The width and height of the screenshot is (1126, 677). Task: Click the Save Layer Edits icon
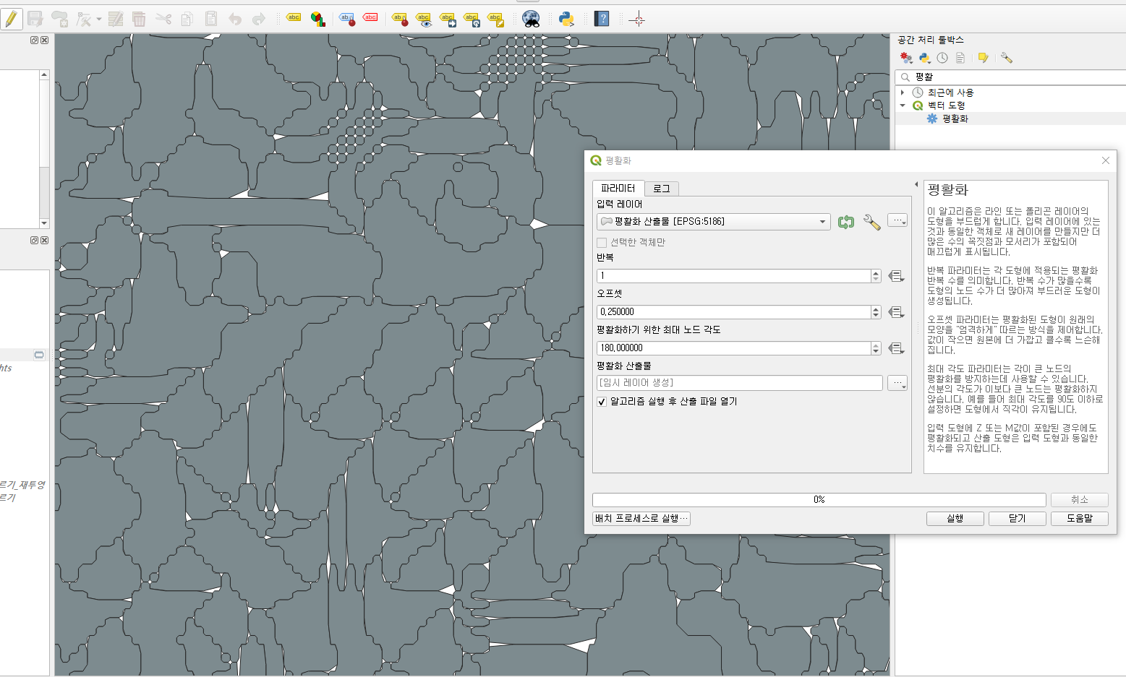click(35, 19)
